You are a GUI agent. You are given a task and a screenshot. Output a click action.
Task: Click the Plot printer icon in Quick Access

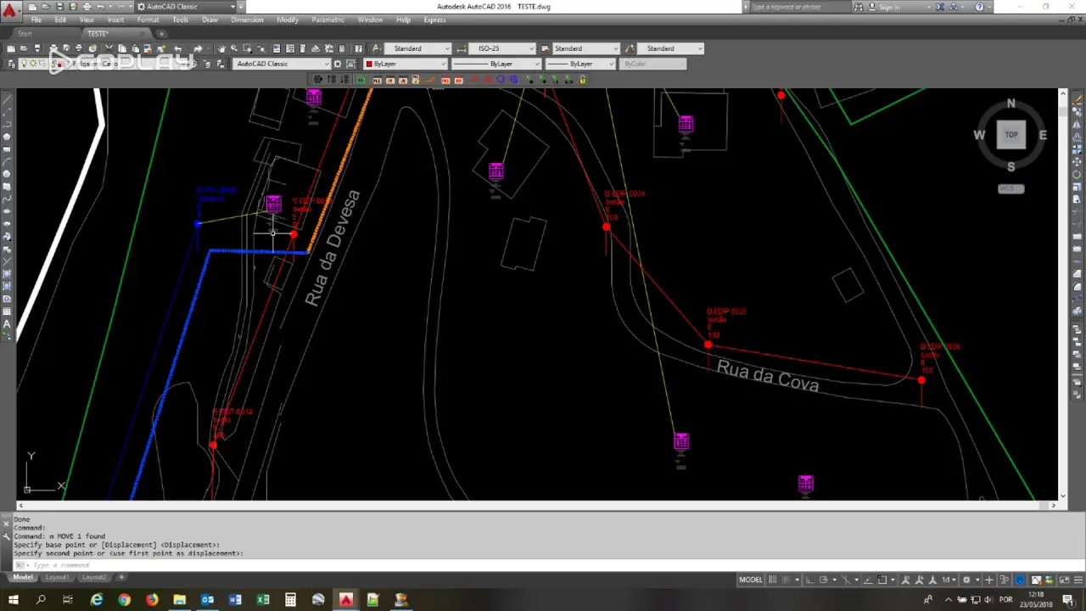click(87, 7)
